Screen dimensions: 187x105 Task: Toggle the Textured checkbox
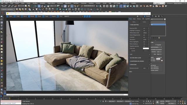(x=157, y=57)
